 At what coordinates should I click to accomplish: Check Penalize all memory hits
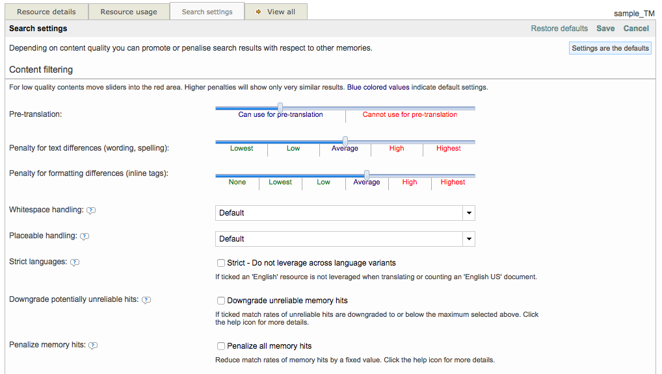tap(221, 346)
